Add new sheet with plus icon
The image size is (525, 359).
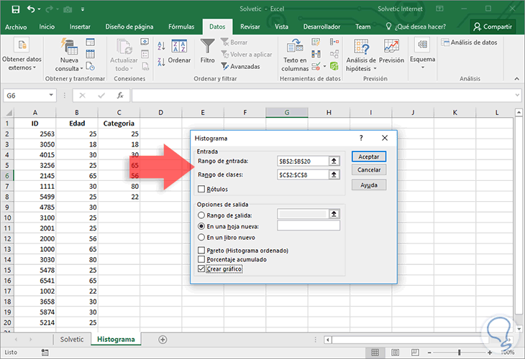(163, 339)
